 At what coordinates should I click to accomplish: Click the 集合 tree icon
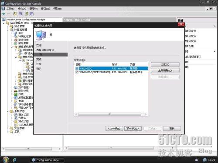tap(16, 33)
